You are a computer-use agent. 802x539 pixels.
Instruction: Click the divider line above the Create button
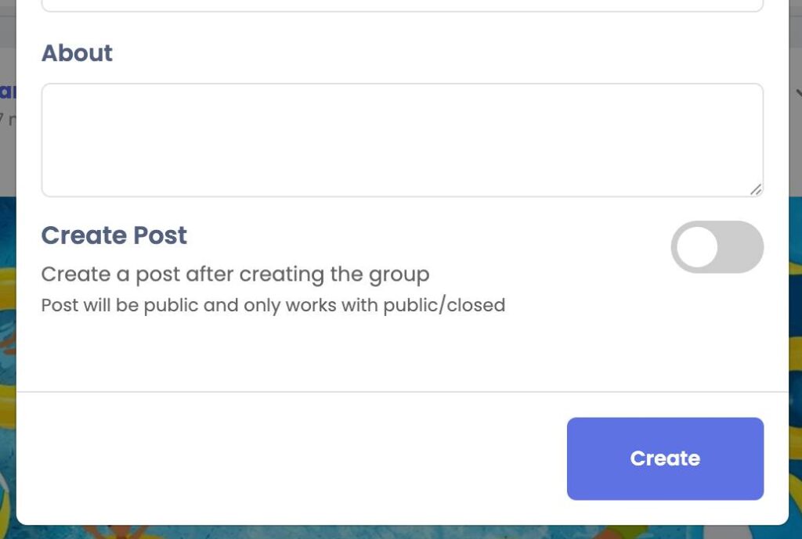[402, 392]
